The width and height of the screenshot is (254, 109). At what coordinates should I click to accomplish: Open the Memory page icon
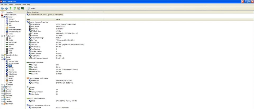pos(7,44)
